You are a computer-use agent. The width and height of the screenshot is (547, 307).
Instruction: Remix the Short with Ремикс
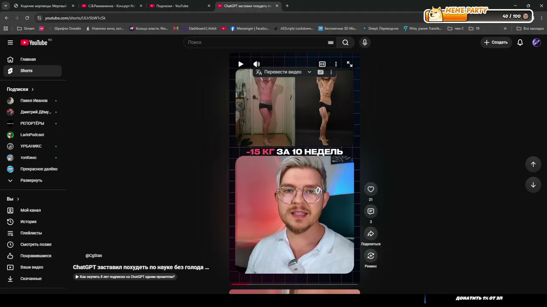click(x=371, y=256)
